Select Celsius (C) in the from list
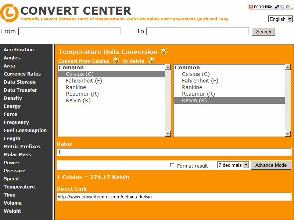Viewport: 294px width, 220px height. 111,74
